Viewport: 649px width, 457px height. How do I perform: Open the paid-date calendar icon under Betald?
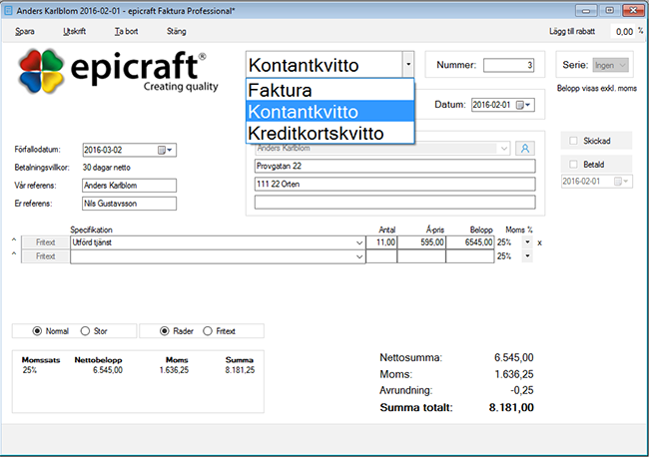(x=618, y=182)
